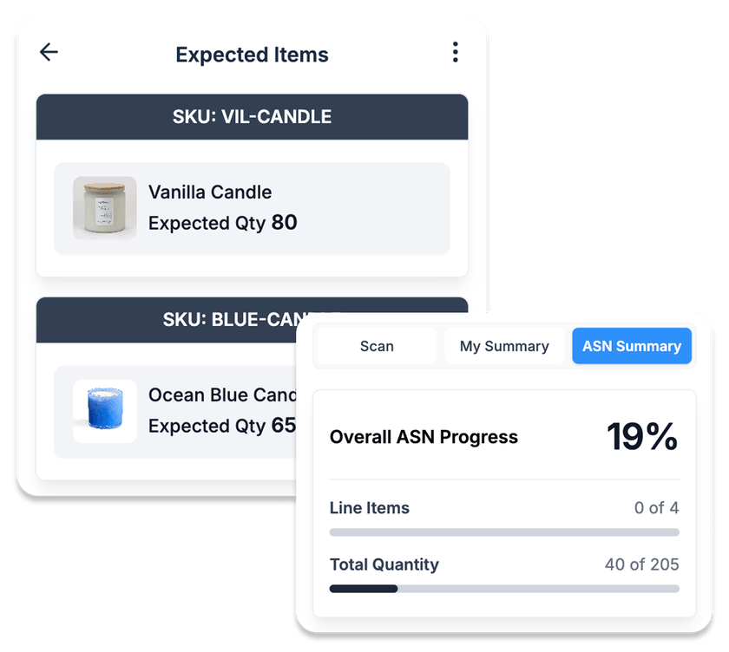Image resolution: width=729 pixels, height=652 pixels.
Task: Click the 0 of 4 line items count
Action: pyautogui.click(x=656, y=508)
